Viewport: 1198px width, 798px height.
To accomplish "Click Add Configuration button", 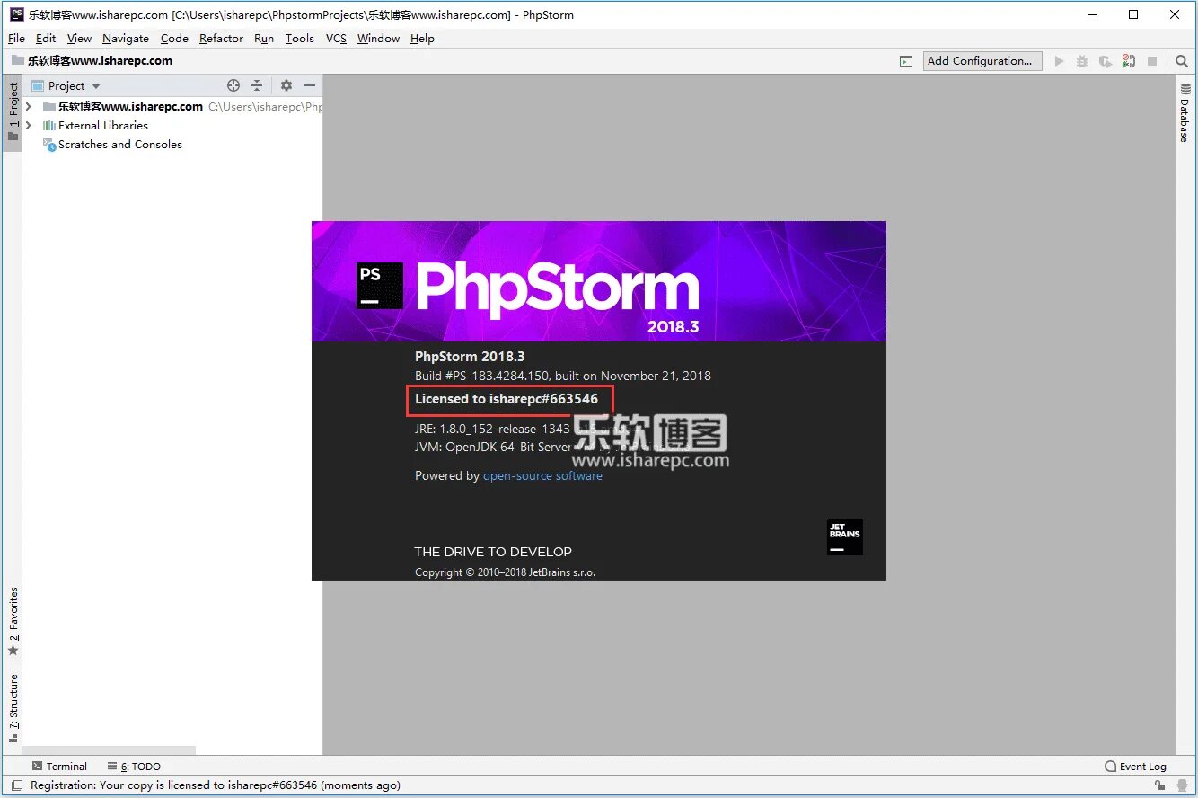I will (982, 61).
